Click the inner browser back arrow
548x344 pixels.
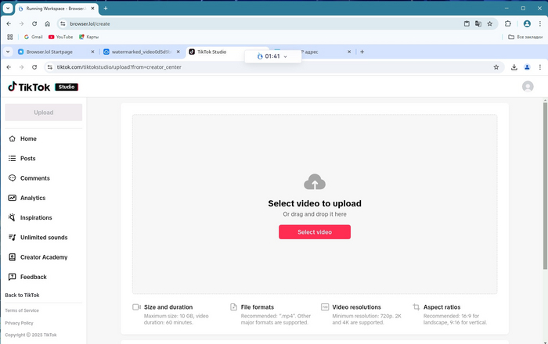[x=9, y=67]
